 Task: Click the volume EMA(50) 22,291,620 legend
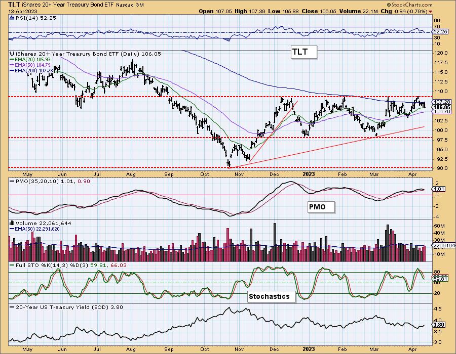click(x=34, y=229)
